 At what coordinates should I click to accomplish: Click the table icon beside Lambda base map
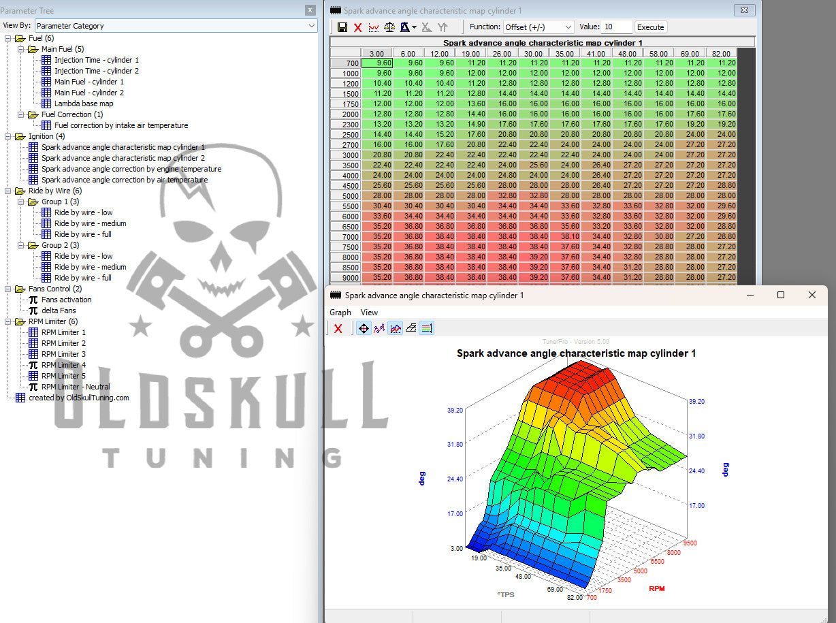46,103
